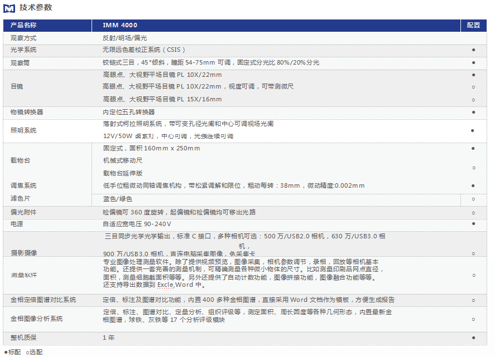Click the blue M logo icon

point(9,8)
